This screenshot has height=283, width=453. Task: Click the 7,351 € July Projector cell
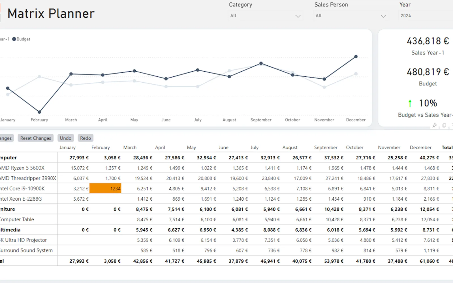point(272,240)
